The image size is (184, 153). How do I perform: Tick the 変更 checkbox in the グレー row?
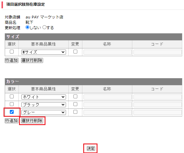click(75, 112)
